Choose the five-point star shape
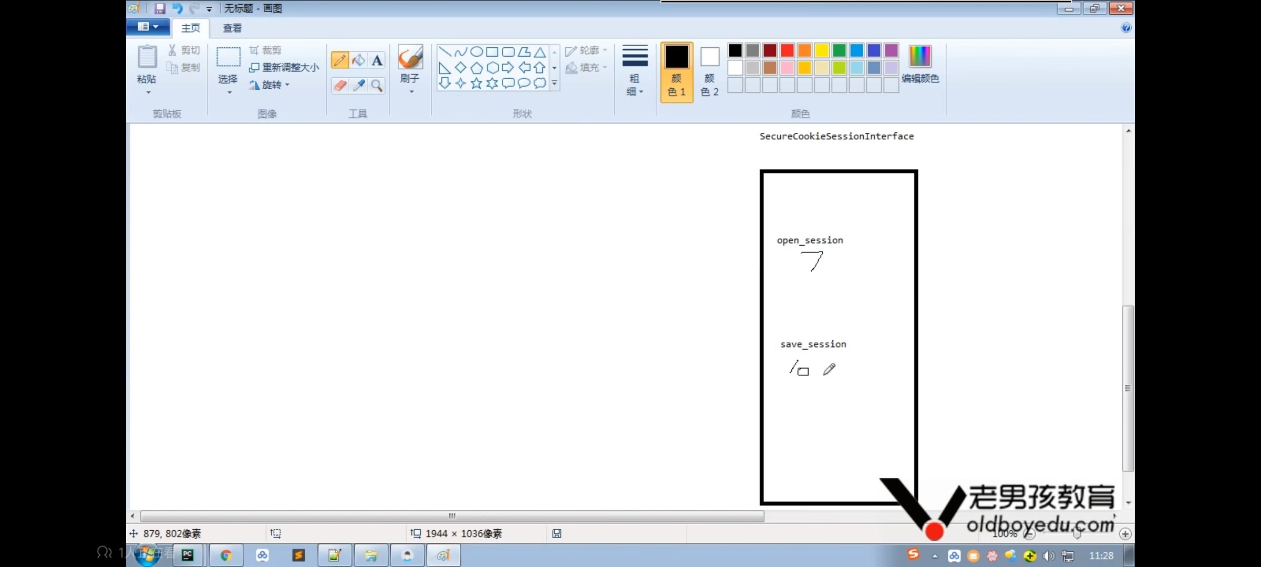The height and width of the screenshot is (567, 1261). pyautogui.click(x=476, y=83)
